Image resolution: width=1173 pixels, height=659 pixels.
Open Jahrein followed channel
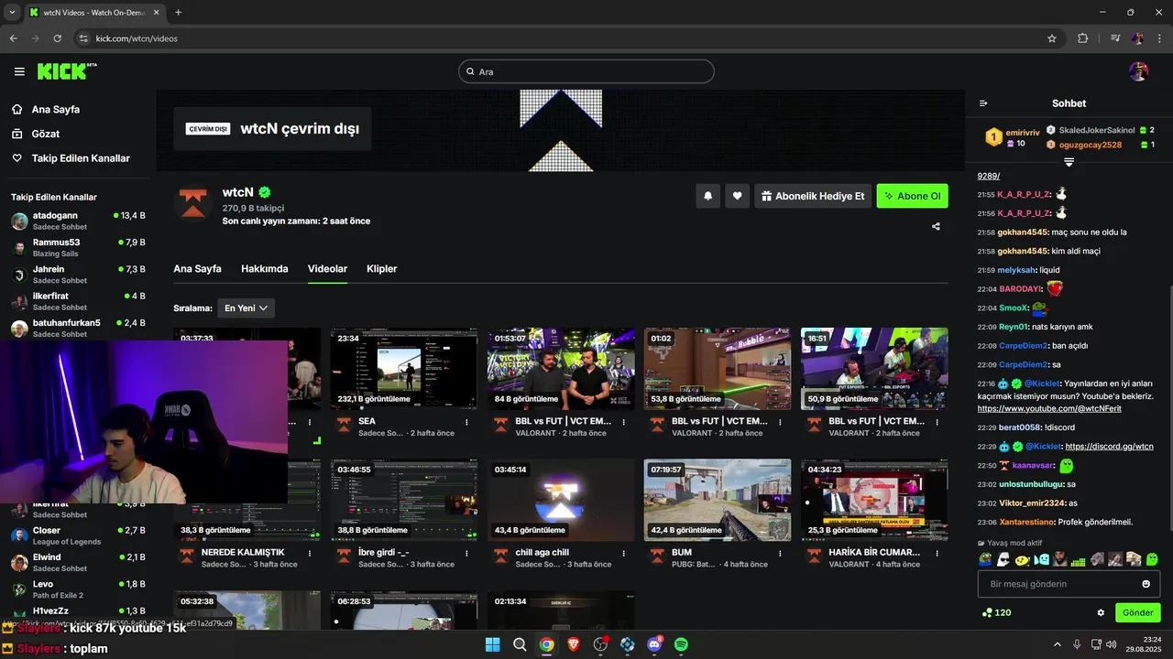(78, 275)
